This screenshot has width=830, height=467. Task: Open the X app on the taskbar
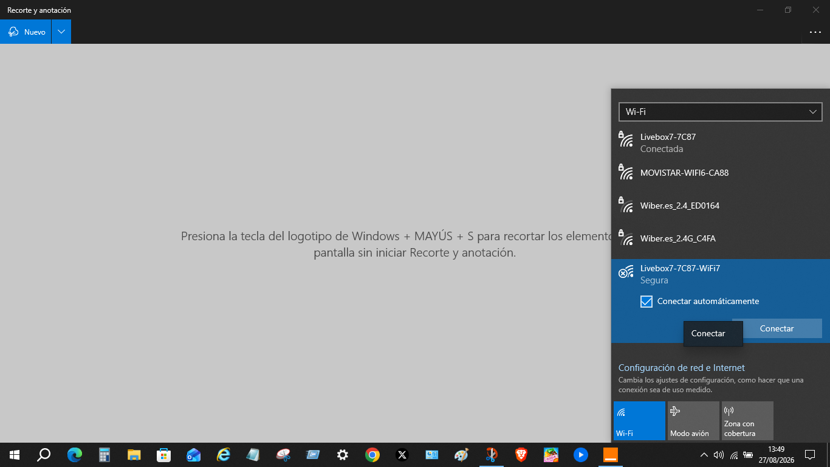(402, 455)
